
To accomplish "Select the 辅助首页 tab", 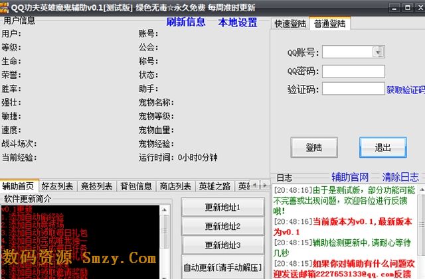I will [19, 186].
